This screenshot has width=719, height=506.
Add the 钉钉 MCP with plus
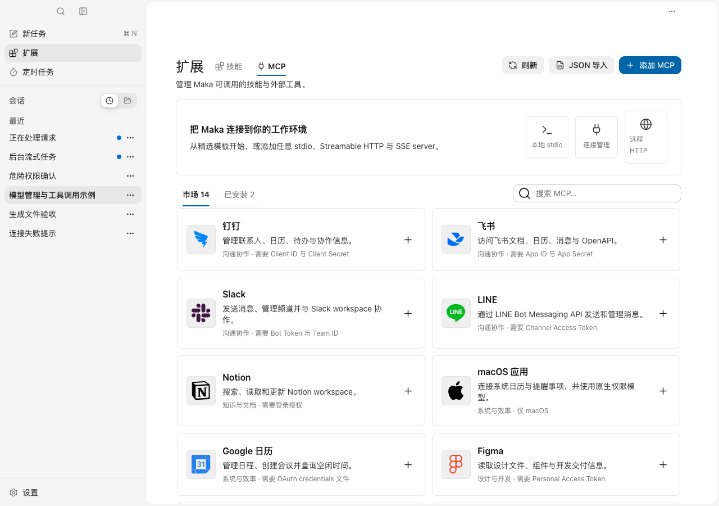pos(408,240)
